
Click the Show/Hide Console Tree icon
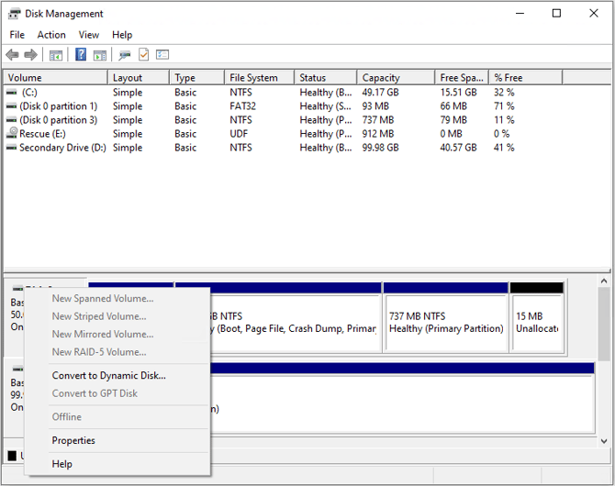(56, 55)
